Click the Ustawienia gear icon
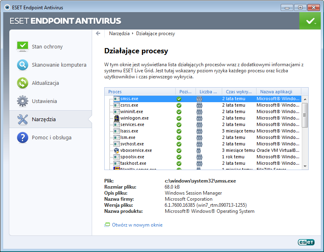 pyautogui.click(x=23, y=101)
